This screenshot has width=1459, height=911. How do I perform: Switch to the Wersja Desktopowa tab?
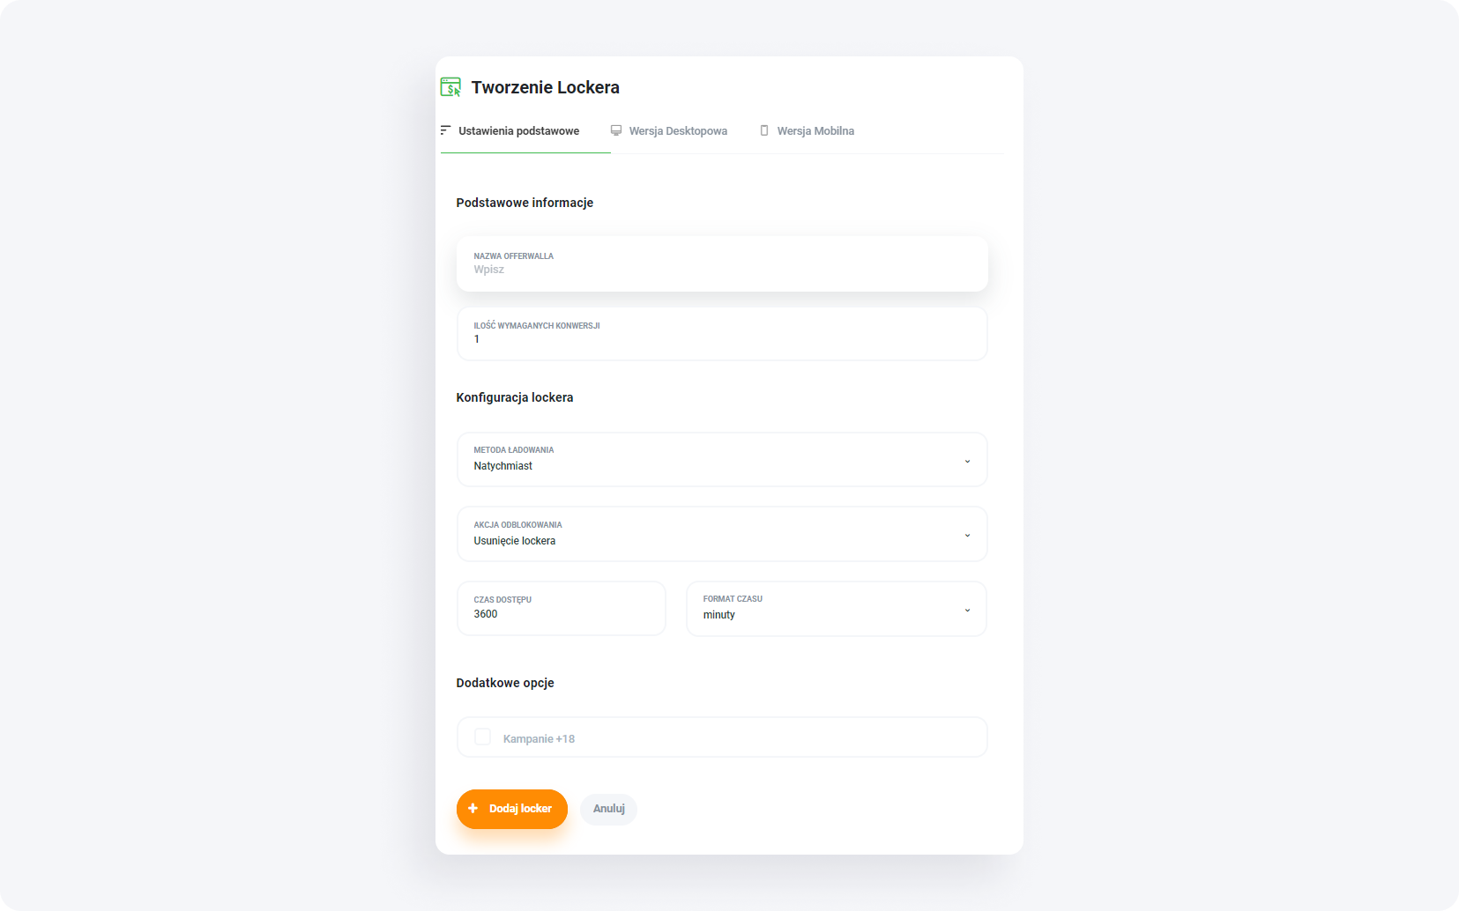[677, 131]
